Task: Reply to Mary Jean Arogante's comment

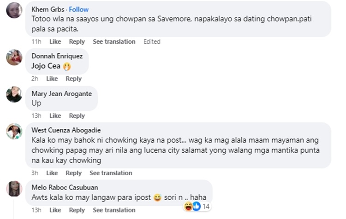Action: pos(77,115)
